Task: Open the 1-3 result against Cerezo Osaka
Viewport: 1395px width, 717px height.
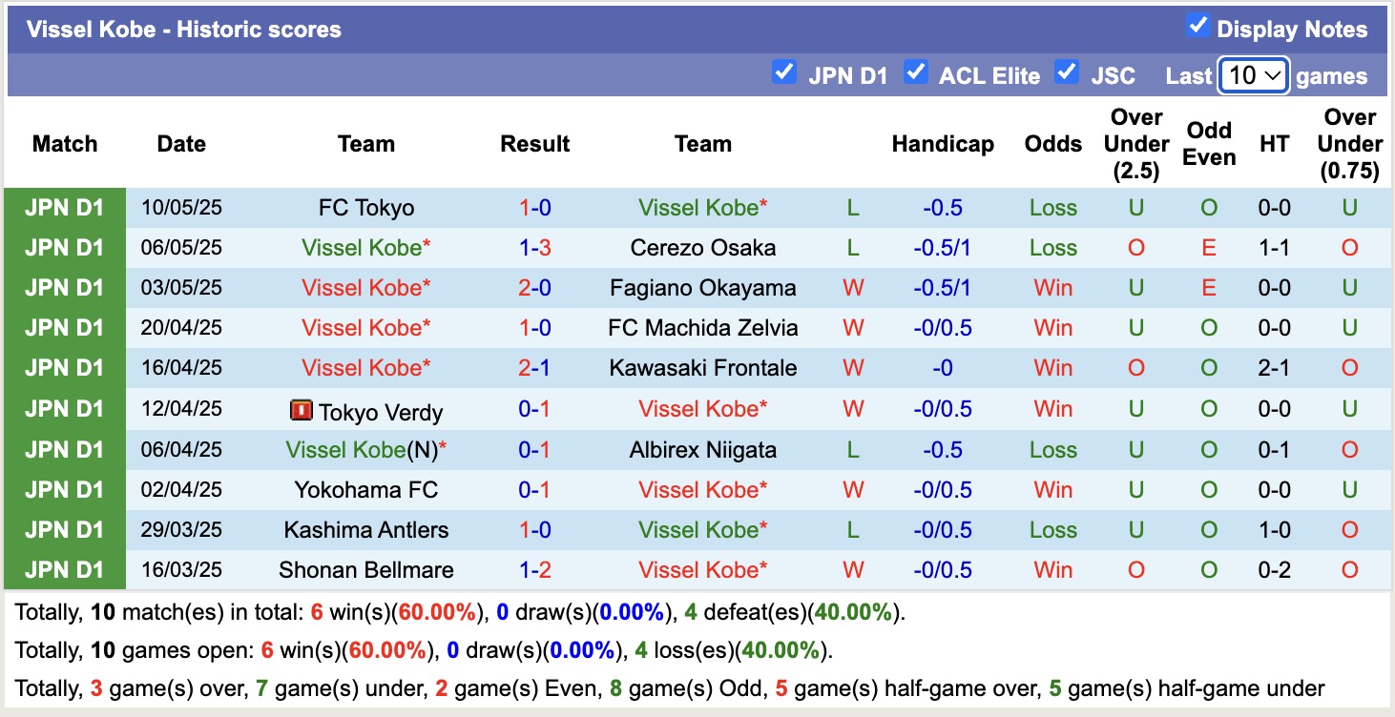Action: point(535,248)
